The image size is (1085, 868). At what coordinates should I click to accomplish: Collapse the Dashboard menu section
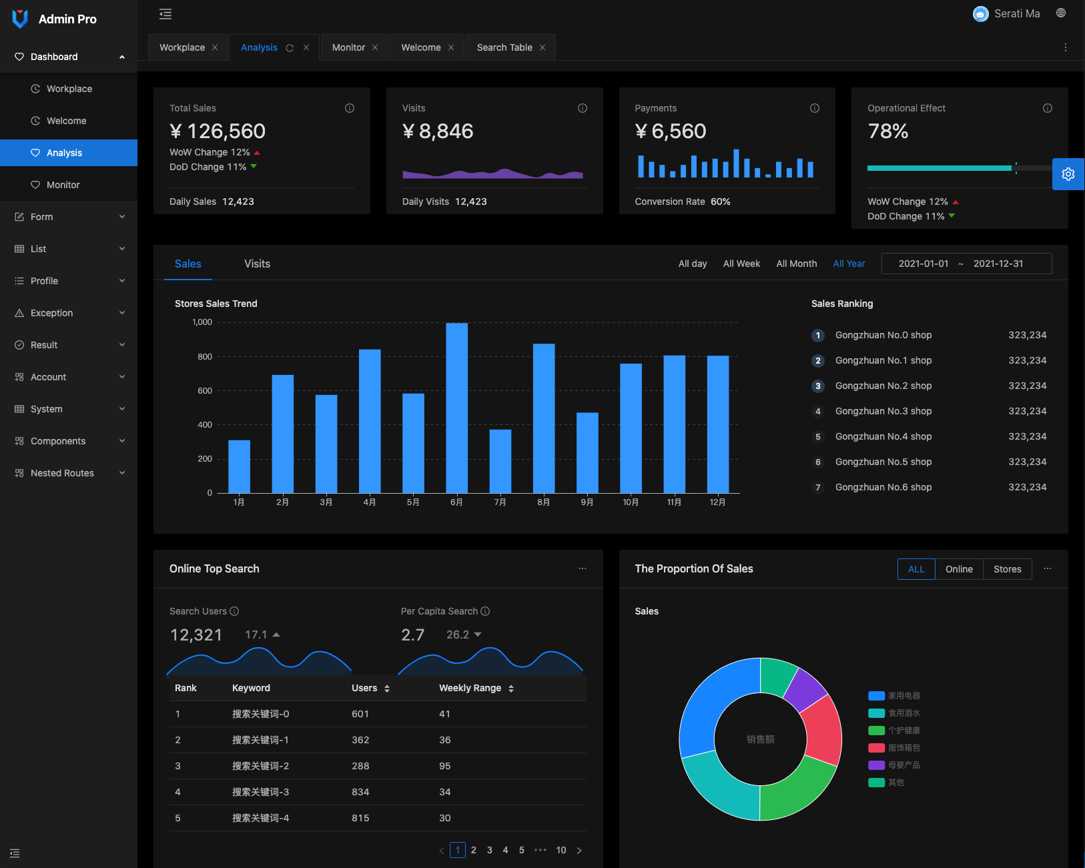(x=69, y=57)
